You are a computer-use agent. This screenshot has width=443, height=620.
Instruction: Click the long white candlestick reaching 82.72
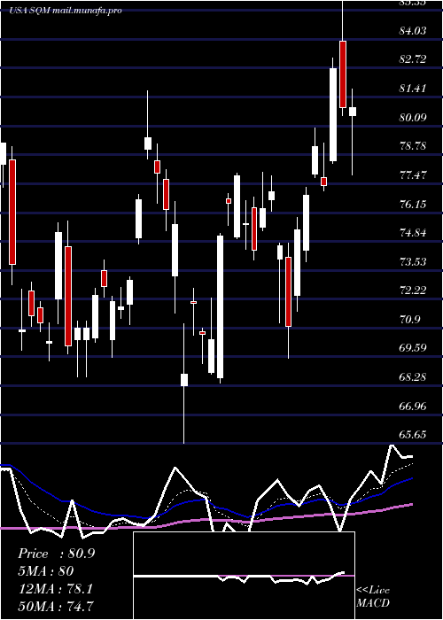click(x=333, y=114)
